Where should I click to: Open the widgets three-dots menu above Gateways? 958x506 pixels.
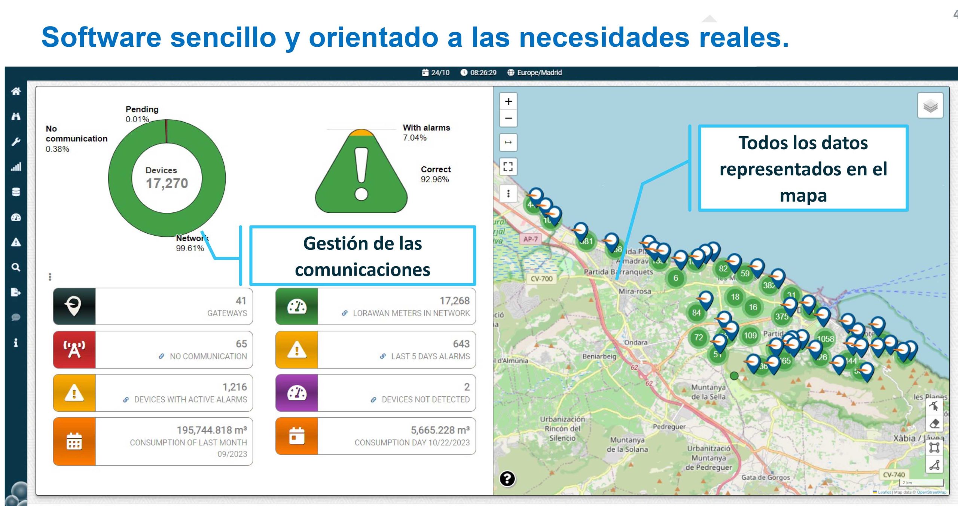tap(50, 277)
